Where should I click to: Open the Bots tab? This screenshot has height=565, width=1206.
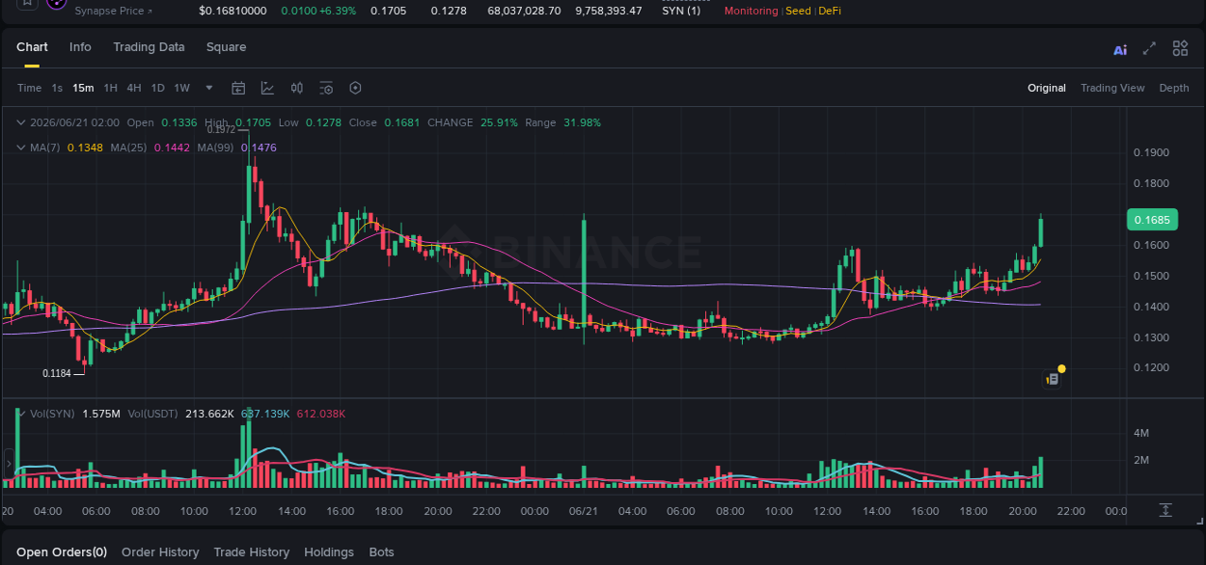point(382,552)
